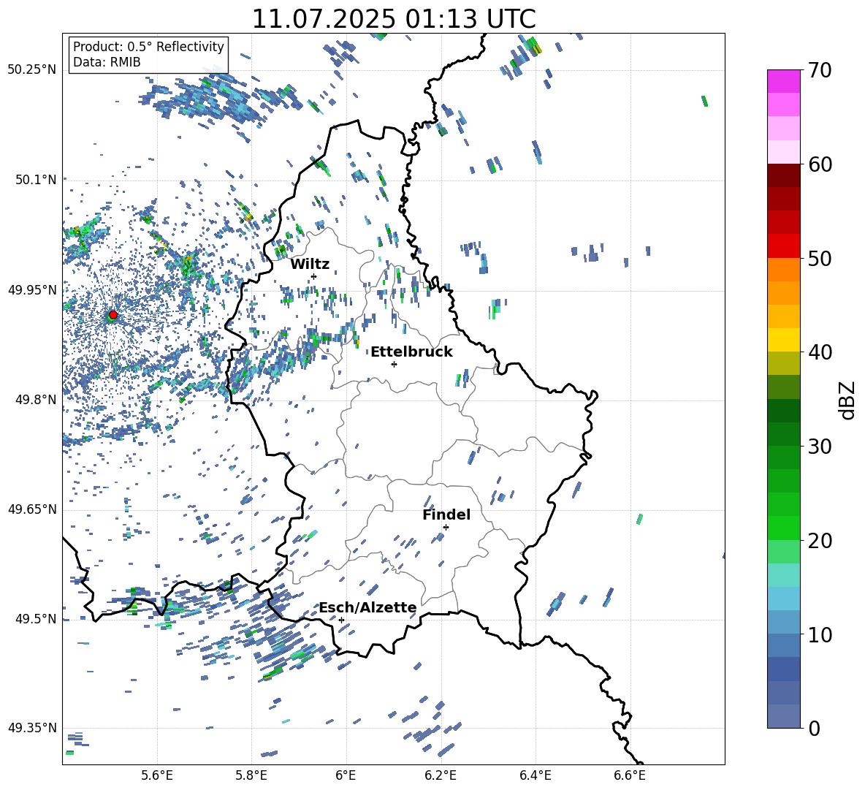Click the colorbar 60 tick label

[820, 164]
